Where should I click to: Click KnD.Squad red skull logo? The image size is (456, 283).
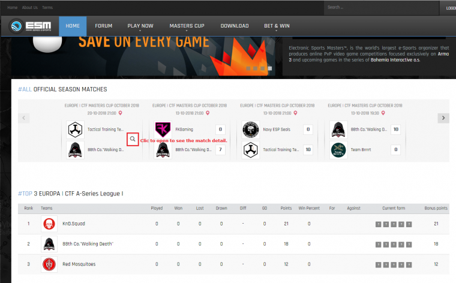point(49,224)
